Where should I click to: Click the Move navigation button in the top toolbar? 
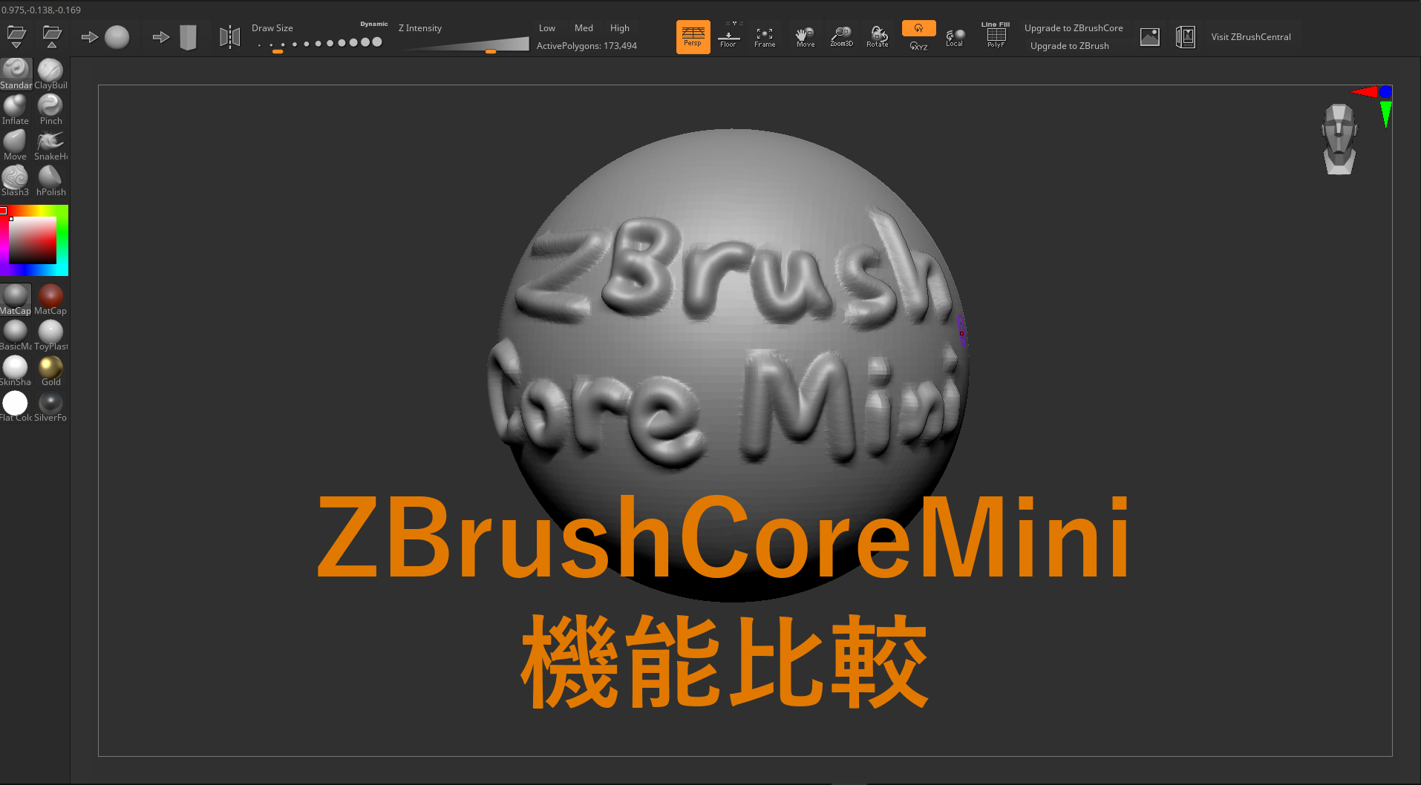(x=806, y=36)
